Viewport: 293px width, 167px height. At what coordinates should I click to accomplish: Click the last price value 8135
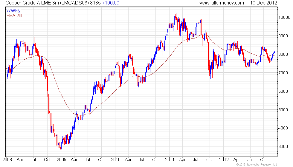(x=95, y=3)
